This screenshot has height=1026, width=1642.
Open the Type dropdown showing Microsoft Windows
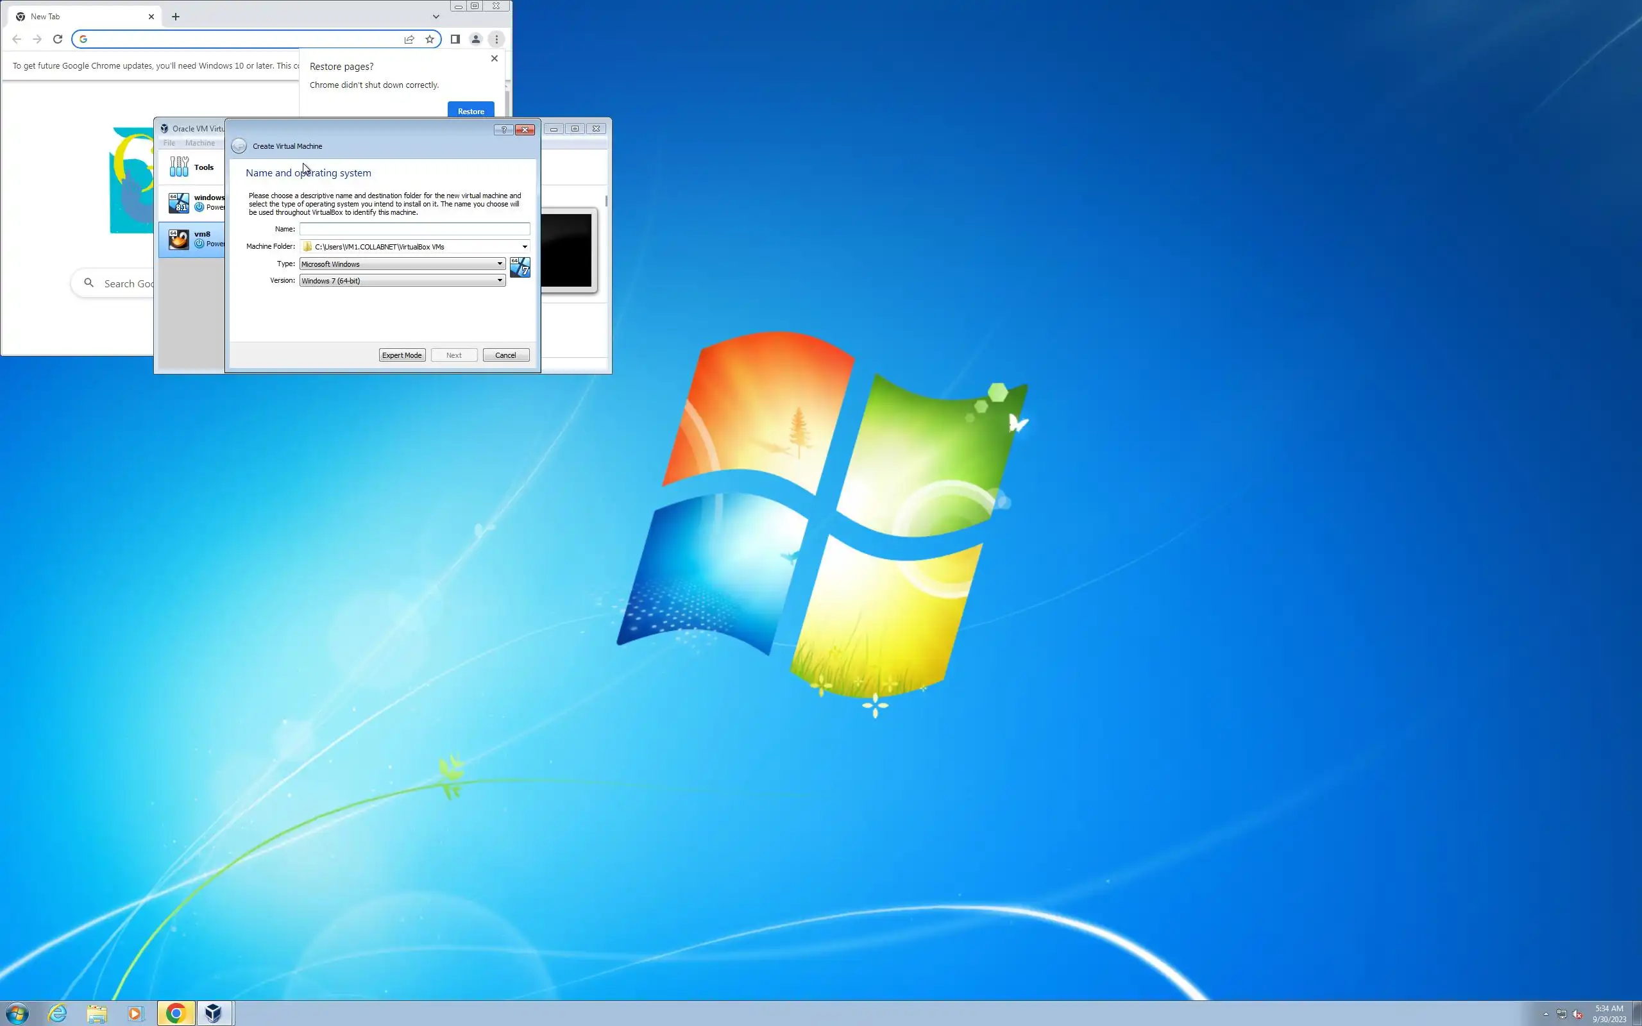[402, 264]
